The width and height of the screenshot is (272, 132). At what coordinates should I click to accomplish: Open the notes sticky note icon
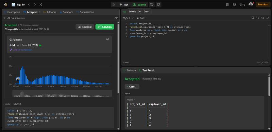click(x=158, y=5)
